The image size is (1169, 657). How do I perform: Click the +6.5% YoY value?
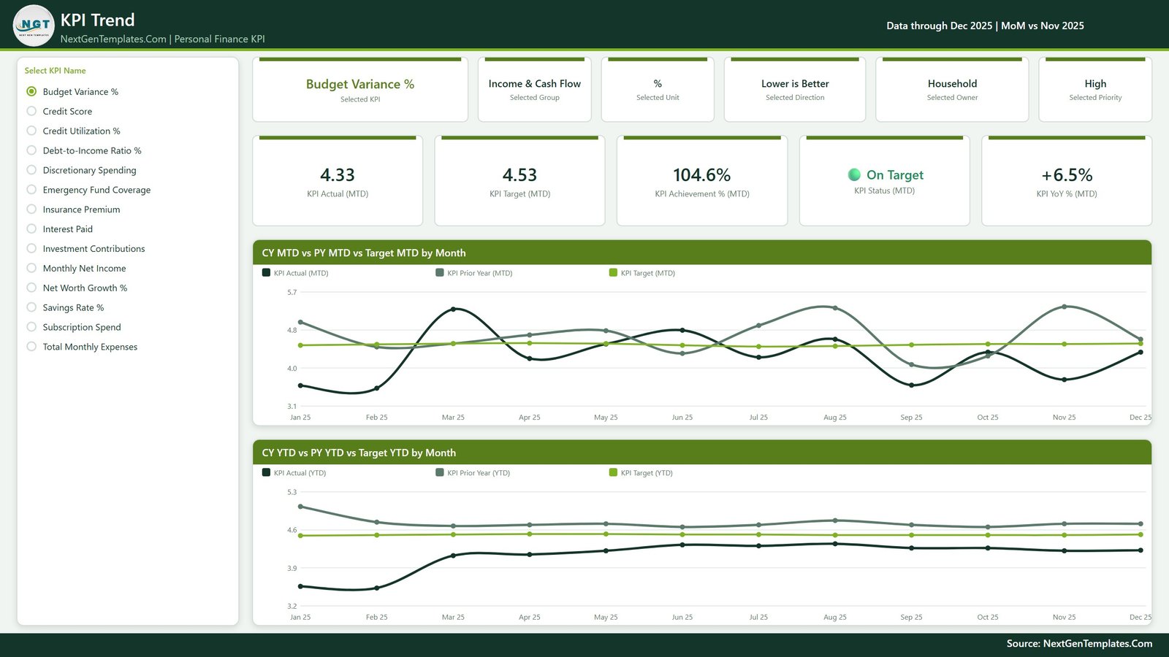(x=1067, y=175)
